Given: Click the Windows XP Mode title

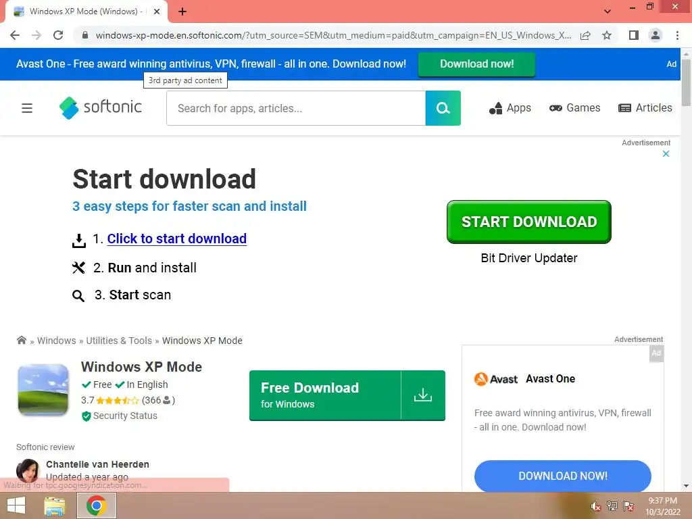Looking at the screenshot, I should 142,367.
